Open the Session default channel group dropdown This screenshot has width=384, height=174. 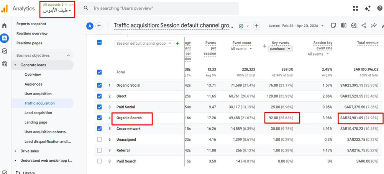[144, 44]
